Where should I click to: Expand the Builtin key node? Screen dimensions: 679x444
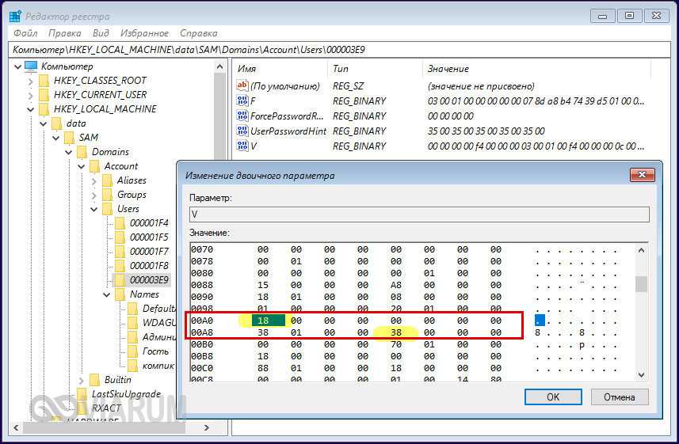82,380
